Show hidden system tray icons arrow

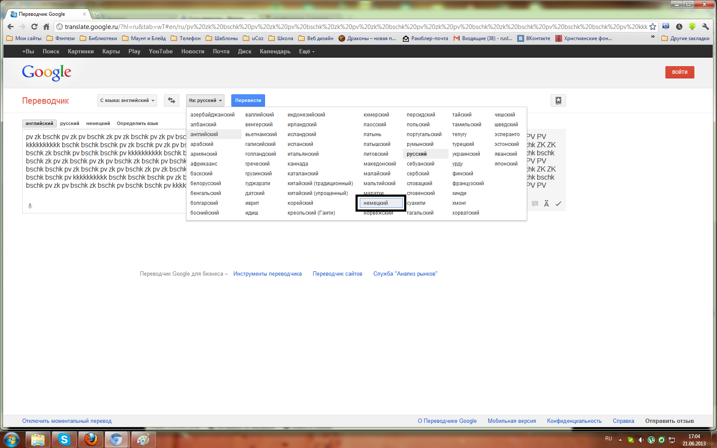(x=620, y=439)
